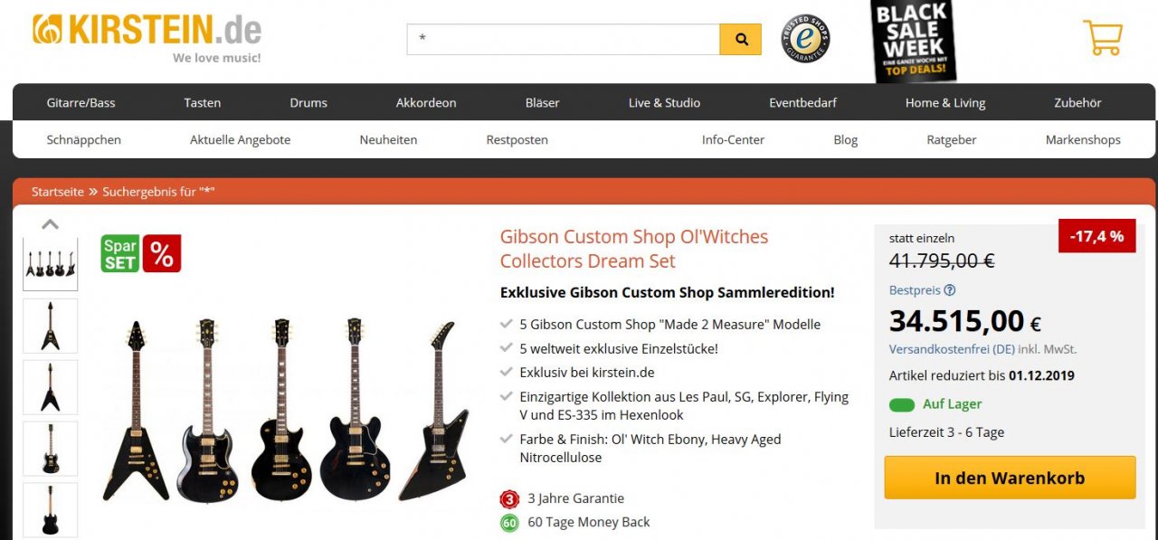
Task: Go to Startseite breadcrumb link
Action: (x=57, y=192)
